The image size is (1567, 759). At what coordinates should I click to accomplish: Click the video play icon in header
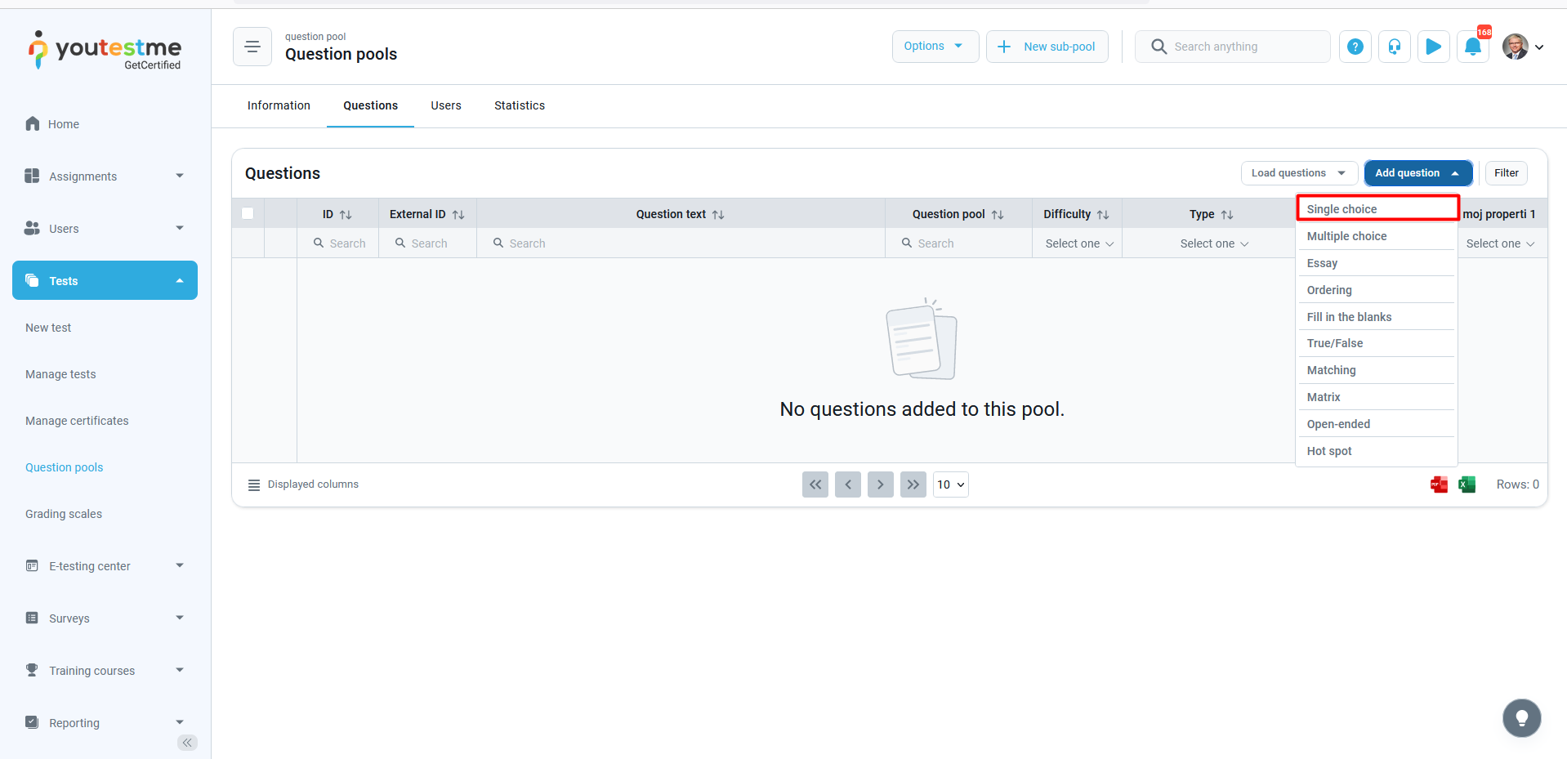click(1433, 47)
